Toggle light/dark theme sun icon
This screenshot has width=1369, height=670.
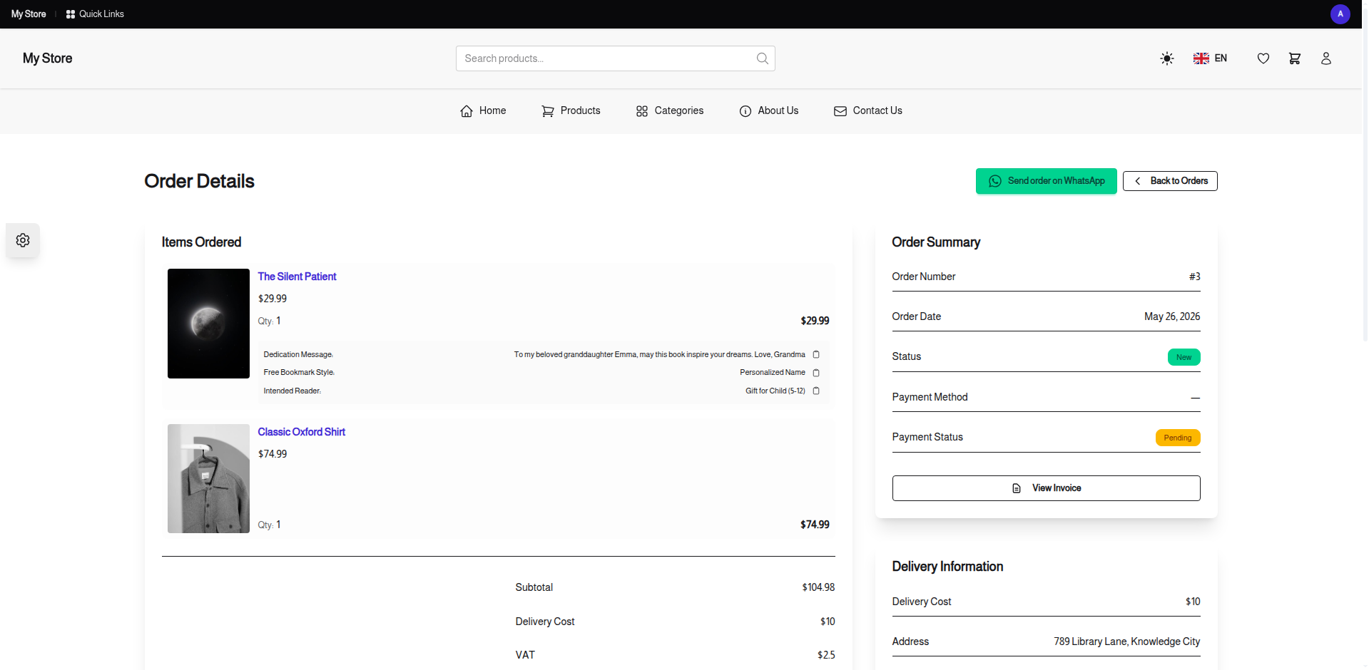pyautogui.click(x=1166, y=58)
